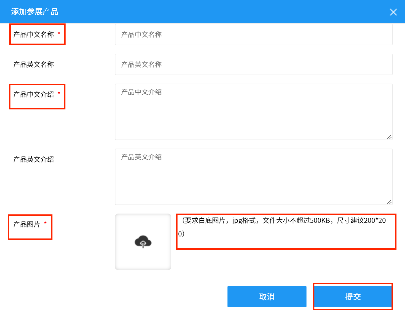Screen dimensions: 405x326
Task: Close the 添加参展产品 dialog with the X
Action: (393, 12)
